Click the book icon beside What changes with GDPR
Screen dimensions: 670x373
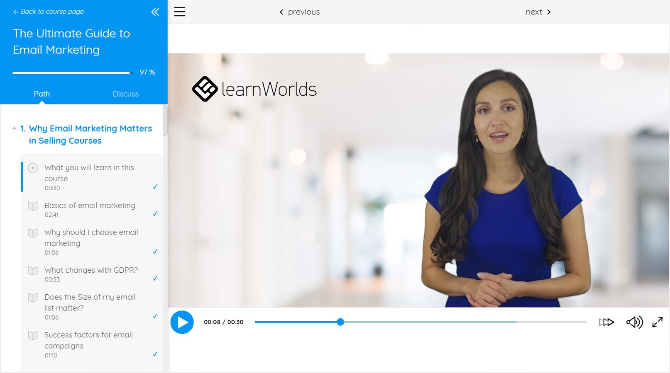tap(33, 271)
